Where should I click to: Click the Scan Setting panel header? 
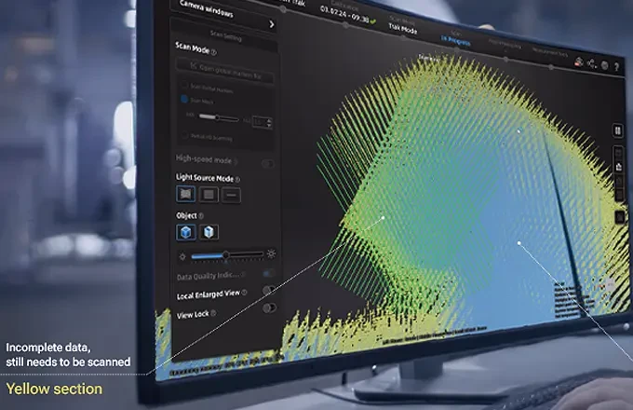pos(225,35)
